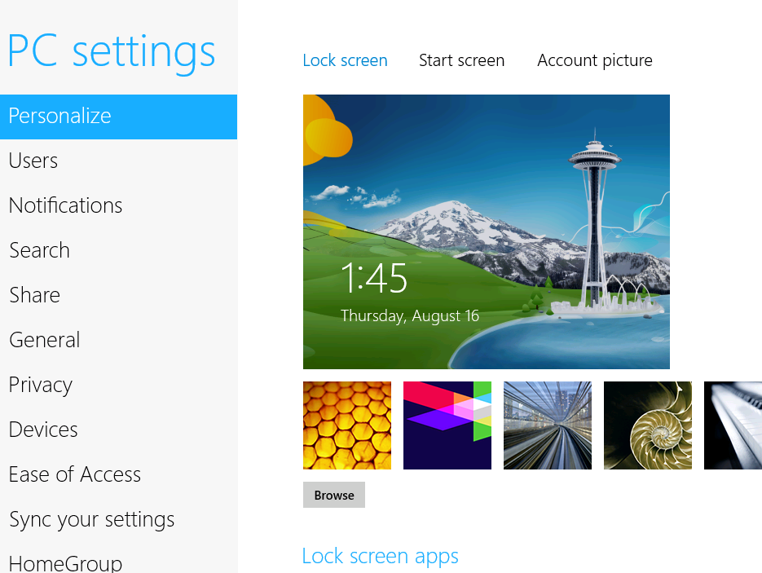The width and height of the screenshot is (762, 573).
Task: Choose the colorful geometric shapes image
Action: click(x=447, y=425)
